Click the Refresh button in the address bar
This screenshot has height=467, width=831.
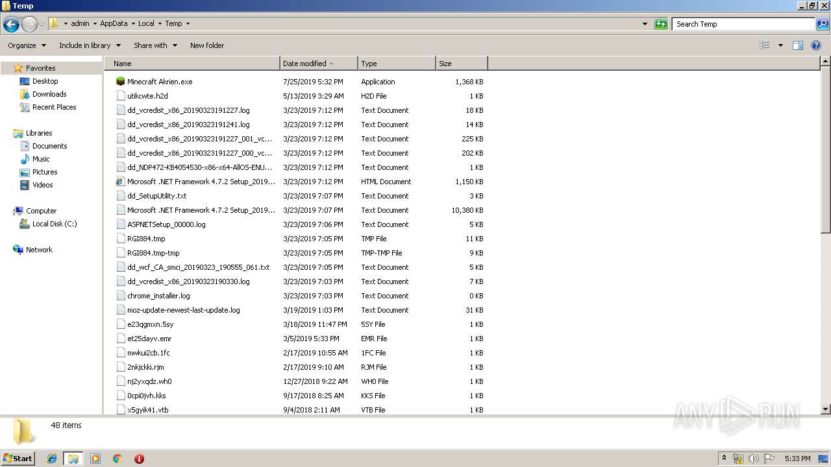[661, 24]
